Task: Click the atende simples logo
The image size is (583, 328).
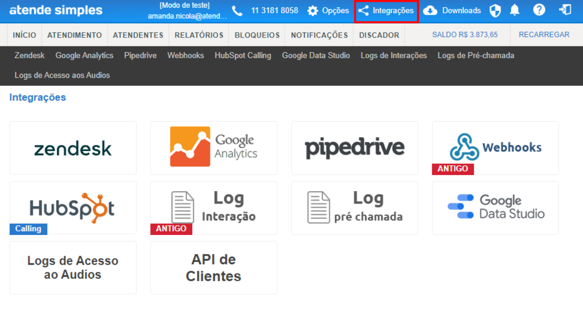Action: (56, 10)
